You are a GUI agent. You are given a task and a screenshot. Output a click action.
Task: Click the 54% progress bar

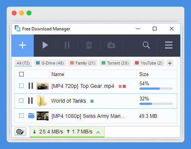pos(156,89)
